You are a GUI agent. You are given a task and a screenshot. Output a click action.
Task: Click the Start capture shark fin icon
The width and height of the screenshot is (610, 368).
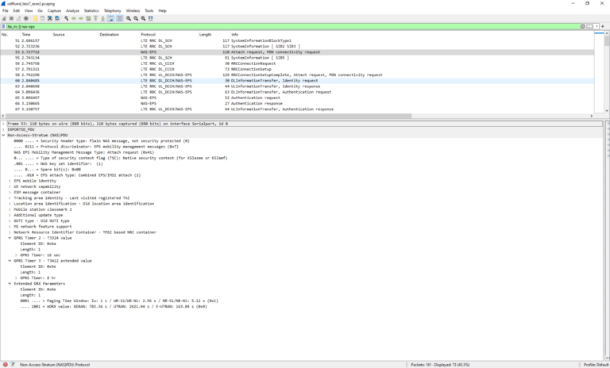(x=5, y=18)
